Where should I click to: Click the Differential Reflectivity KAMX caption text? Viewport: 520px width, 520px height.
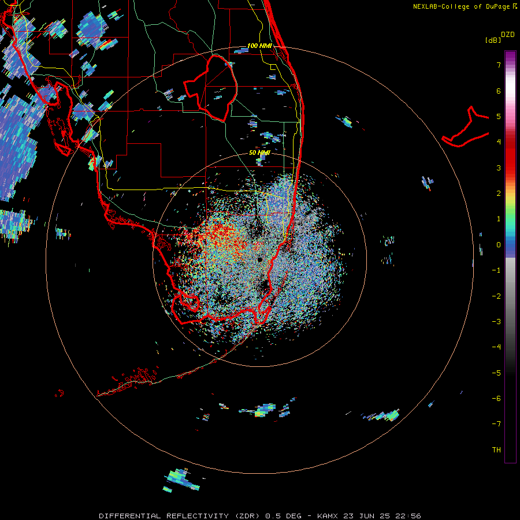point(260,516)
